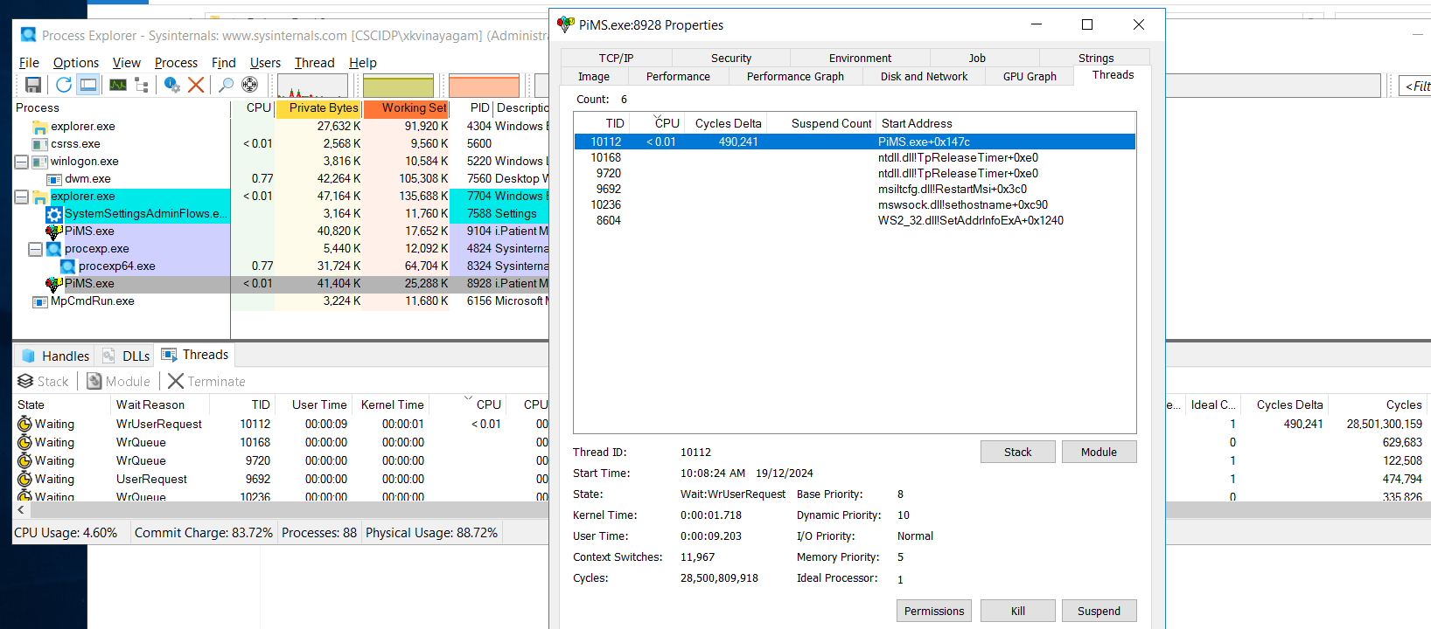The height and width of the screenshot is (629, 1431).
Task: Click the magnifier Find Handle or DLL icon
Action: (x=226, y=85)
